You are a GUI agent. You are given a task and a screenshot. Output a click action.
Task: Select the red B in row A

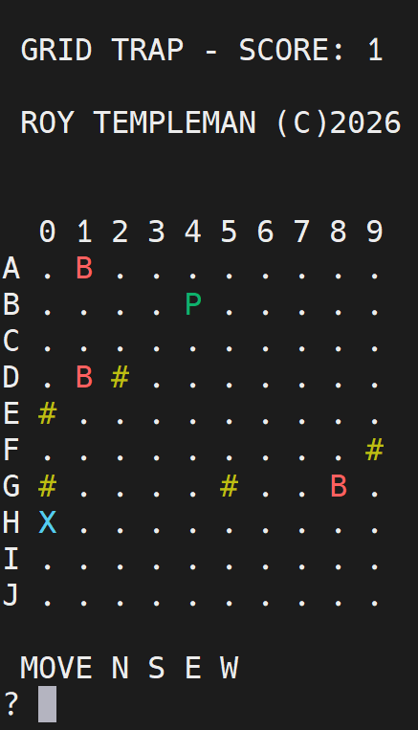[x=84, y=268]
